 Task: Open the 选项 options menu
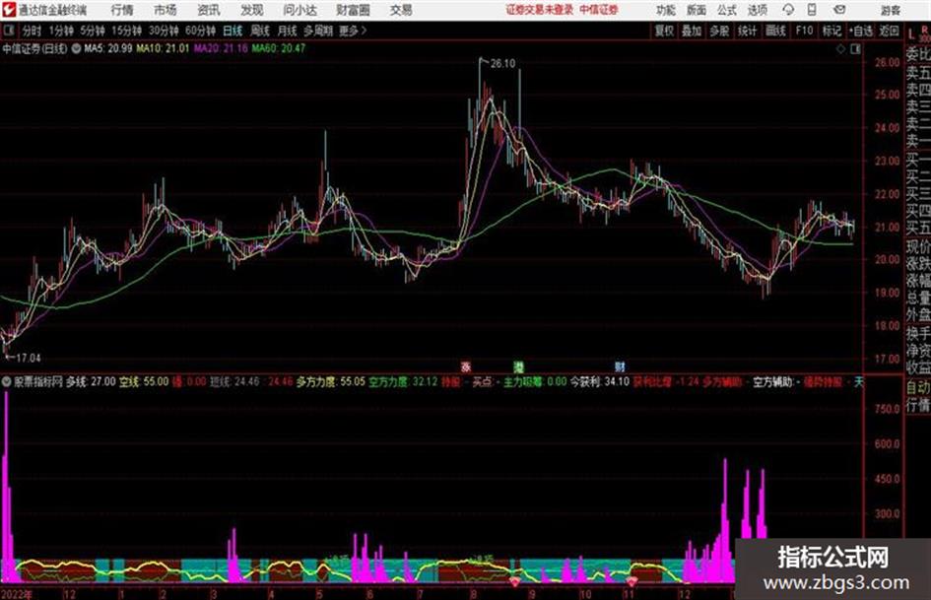pos(757,10)
